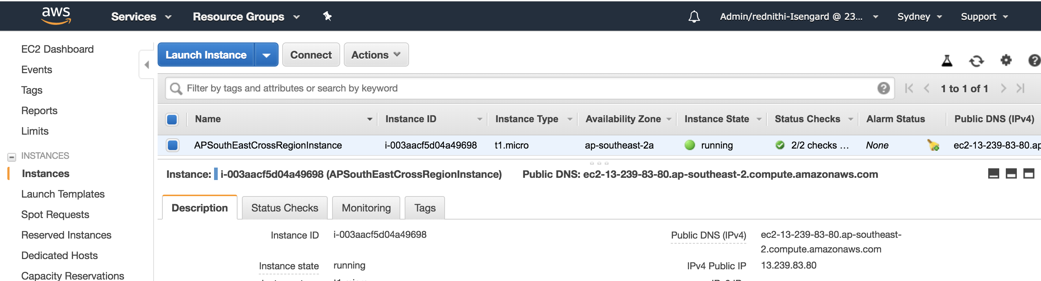Collapse the left navigation sidebar arrow
Image resolution: width=1041 pixels, height=281 pixels.
147,64
